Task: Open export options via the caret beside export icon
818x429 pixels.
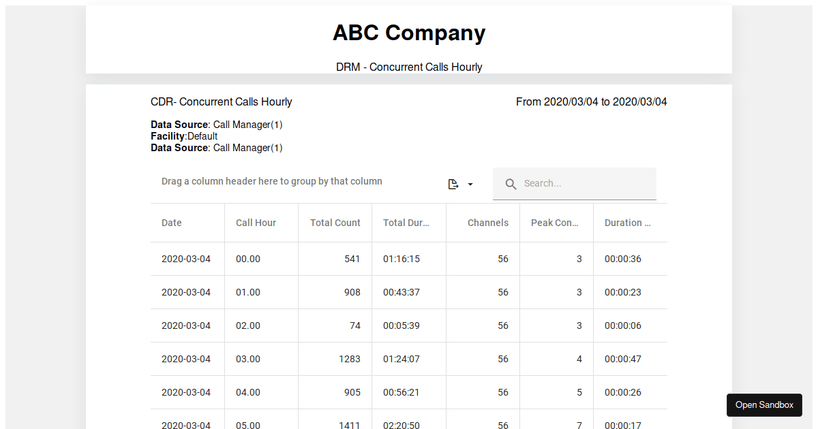Action: point(469,185)
